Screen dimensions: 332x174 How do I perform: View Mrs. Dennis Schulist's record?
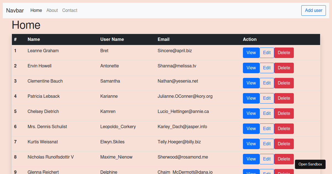coord(251,129)
